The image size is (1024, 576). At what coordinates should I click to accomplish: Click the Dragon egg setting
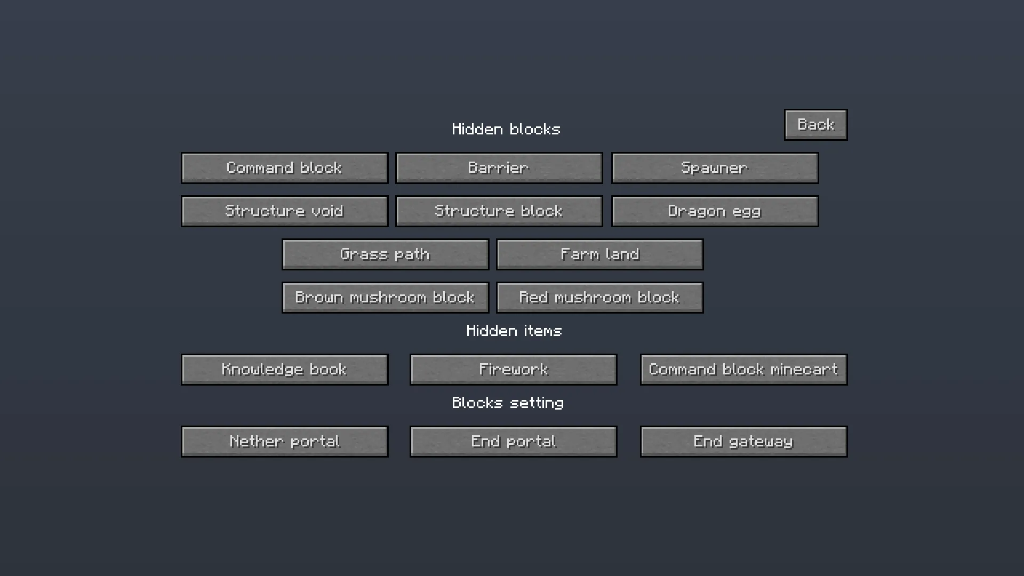(x=715, y=211)
